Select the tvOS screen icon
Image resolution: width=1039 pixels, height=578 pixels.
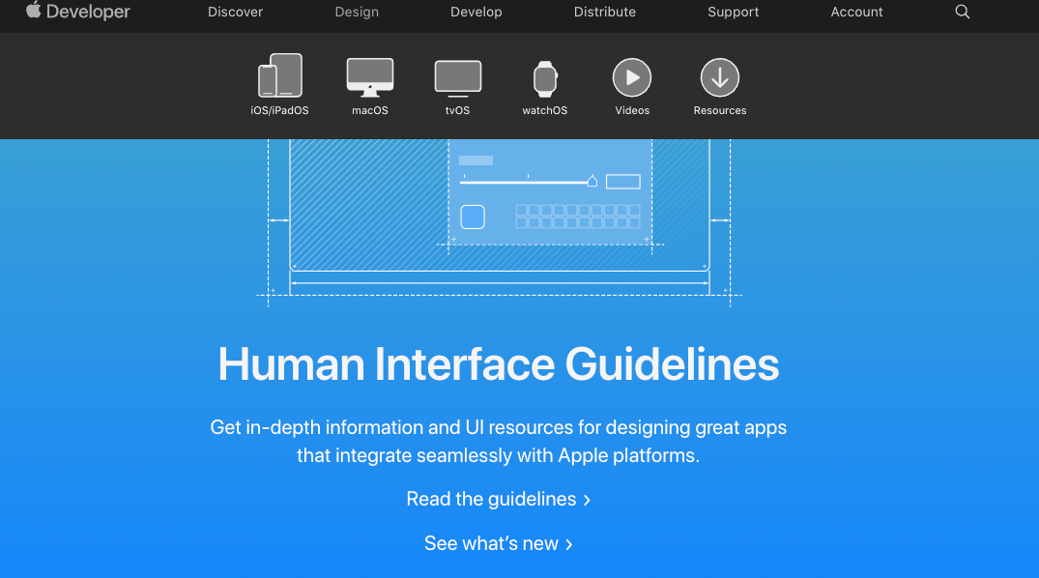pyautogui.click(x=458, y=78)
